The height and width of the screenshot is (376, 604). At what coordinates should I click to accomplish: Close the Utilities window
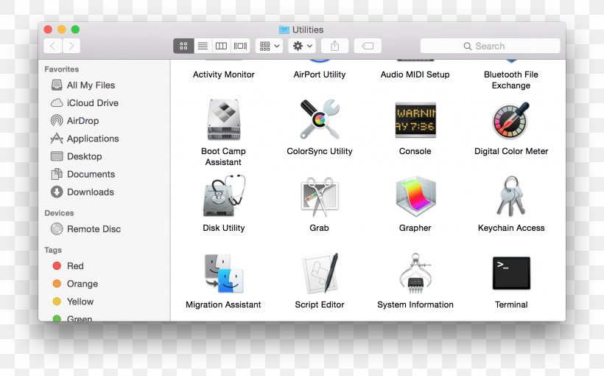click(48, 29)
